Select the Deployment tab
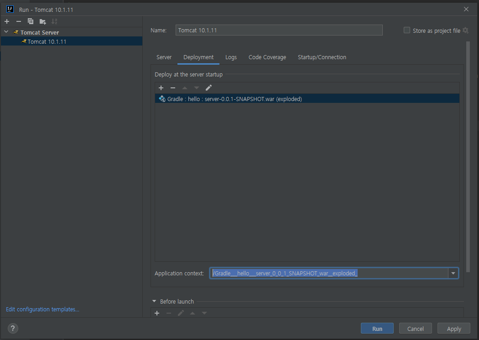 (x=198, y=57)
